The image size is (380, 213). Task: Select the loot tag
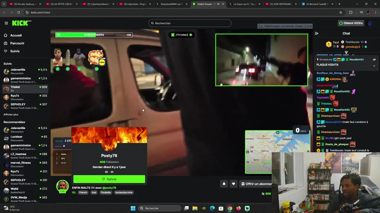click(94, 192)
